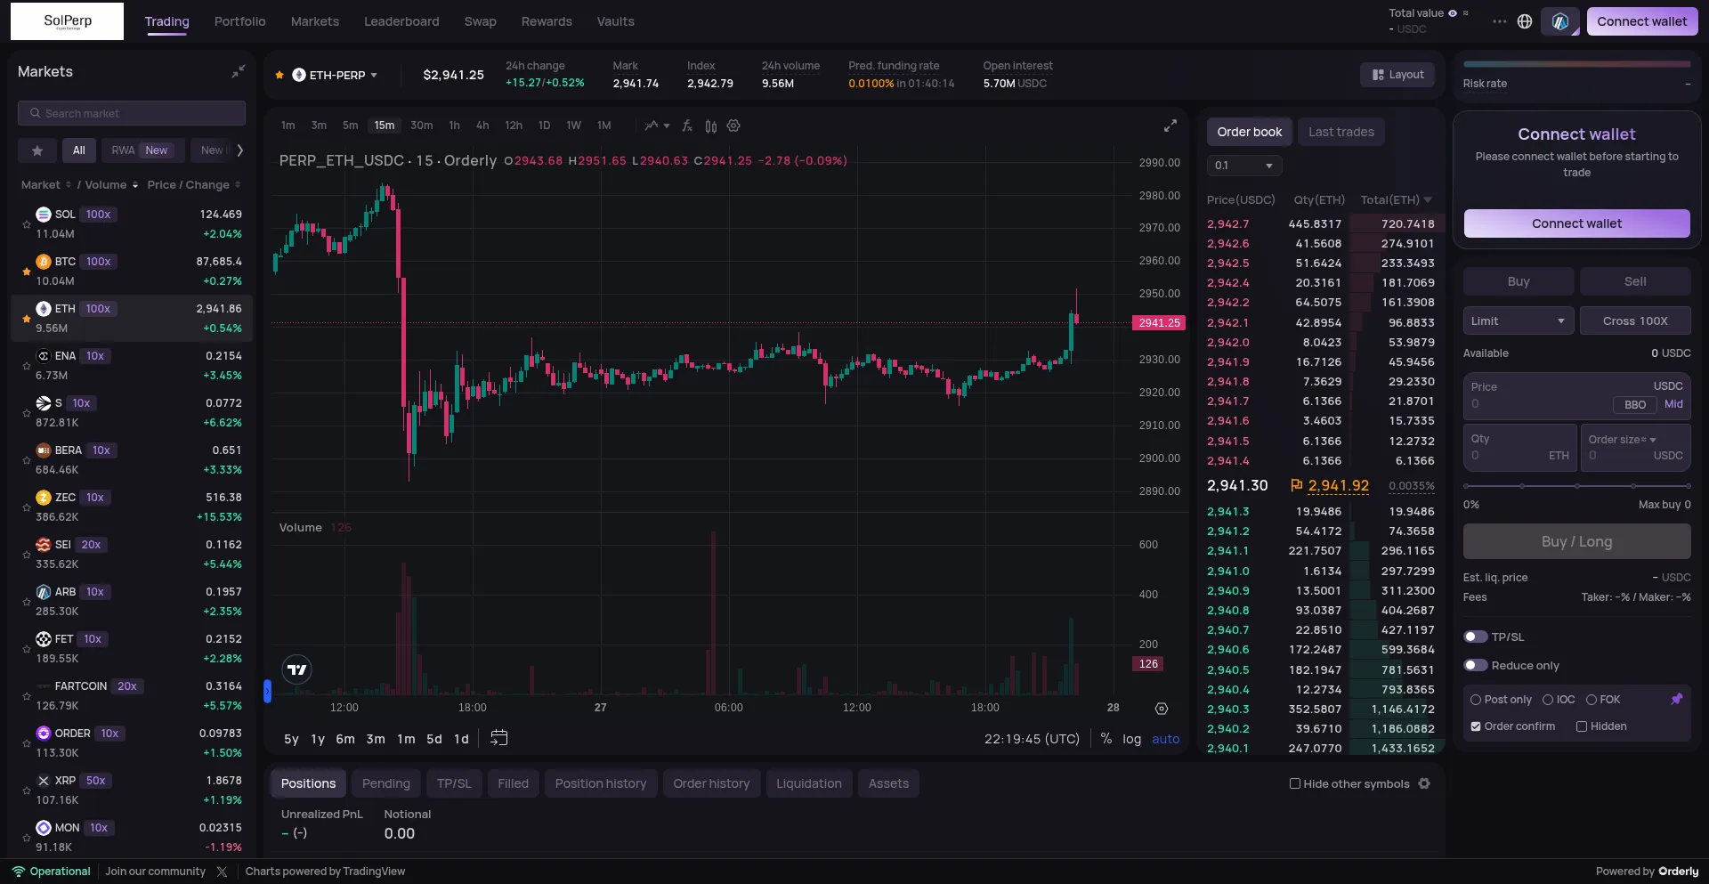Collapse the Markets panel
The height and width of the screenshot is (884, 1709).
238,71
